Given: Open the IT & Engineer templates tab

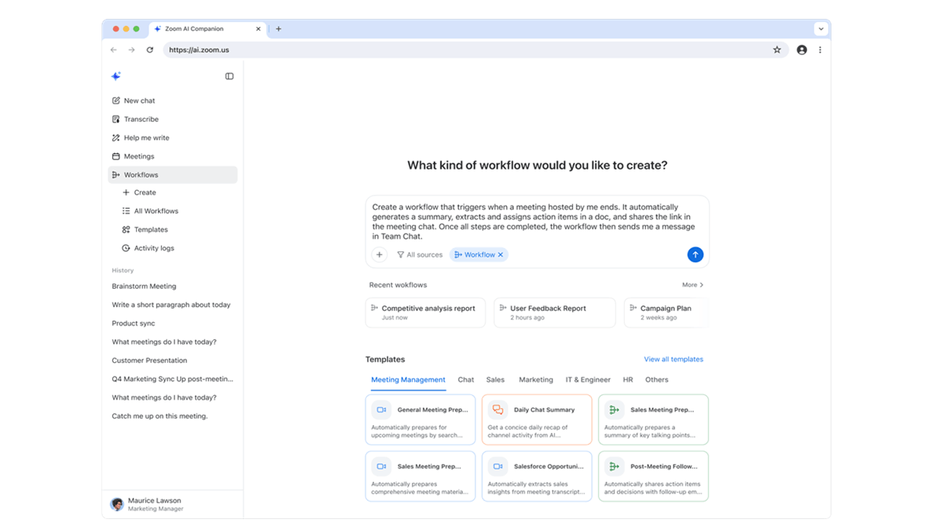Looking at the screenshot, I should (588, 379).
